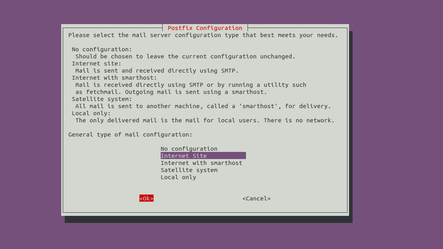The image size is (443, 249).
Task: Click "as fetchmail. Outgoing mail" description line
Action: 171,92
